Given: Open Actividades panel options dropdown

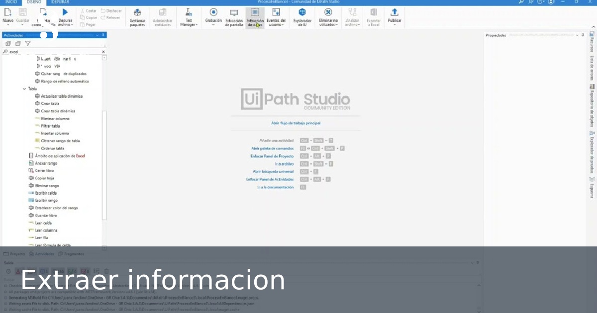Looking at the screenshot, I should pos(97,35).
